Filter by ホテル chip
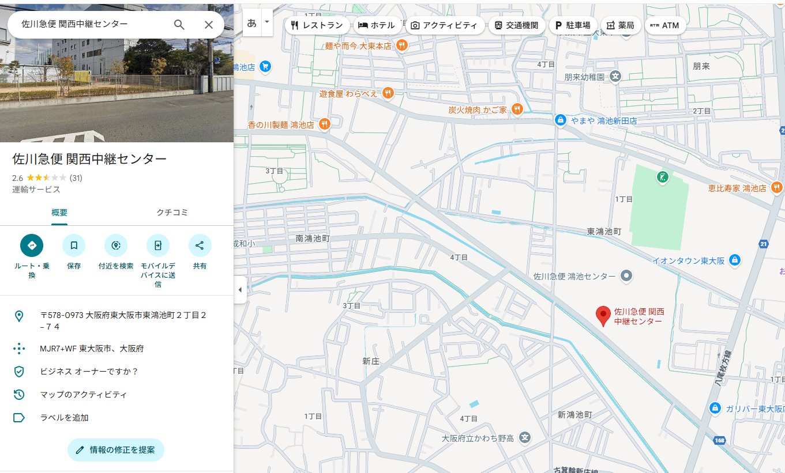The width and height of the screenshot is (785, 473). (377, 25)
